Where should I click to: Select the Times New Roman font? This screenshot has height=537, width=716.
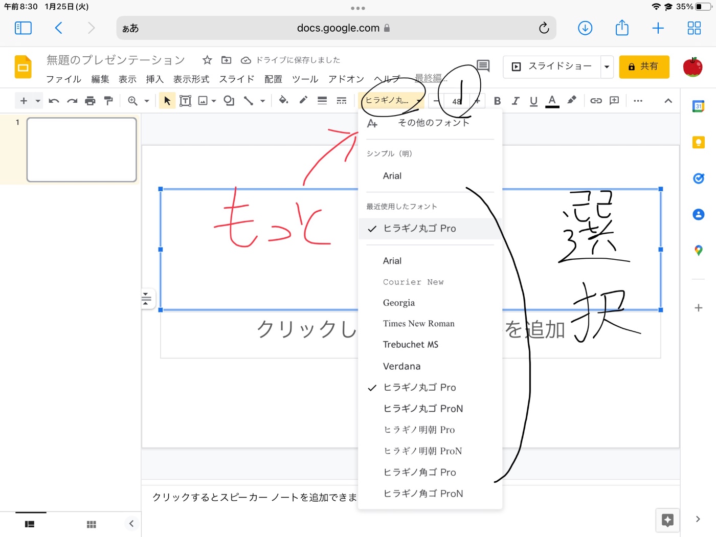[430, 324]
